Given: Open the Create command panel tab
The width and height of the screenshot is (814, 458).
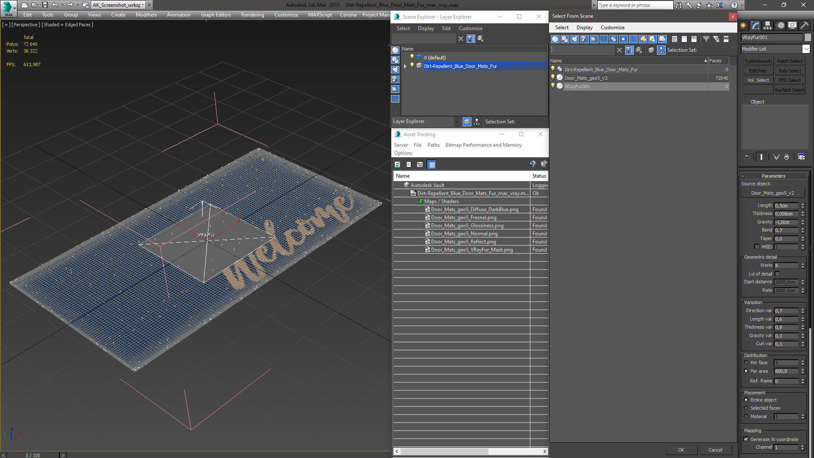Looking at the screenshot, I should pos(744,25).
